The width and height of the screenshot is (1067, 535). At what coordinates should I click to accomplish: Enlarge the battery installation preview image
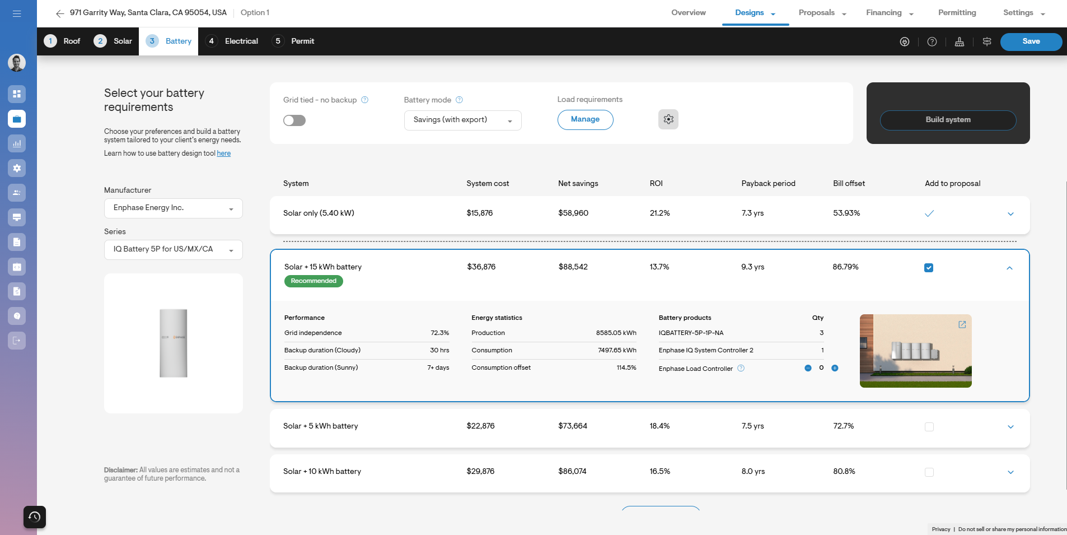[x=962, y=324]
